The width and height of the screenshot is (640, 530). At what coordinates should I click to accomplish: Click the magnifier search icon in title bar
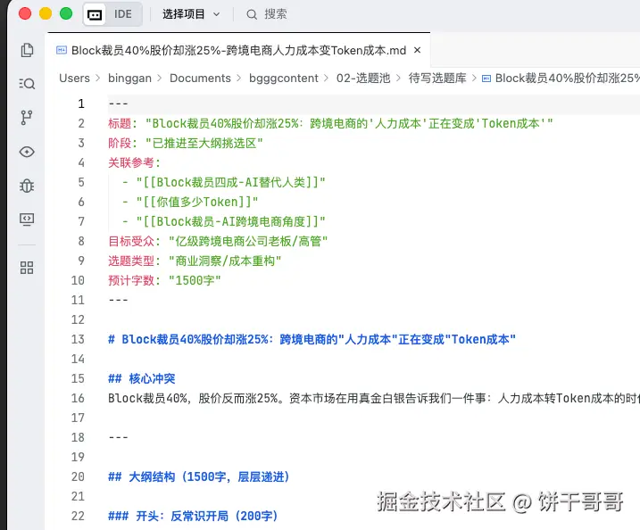(252, 14)
